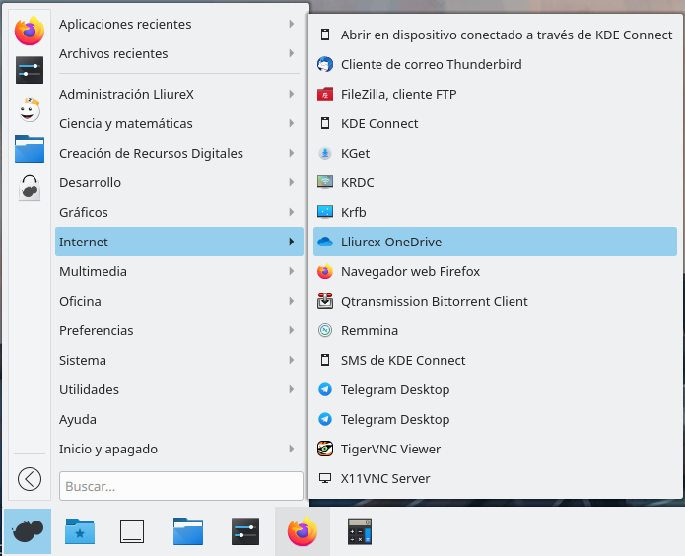
Task: Open Qtransmission Bittorrent Client
Action: point(434,301)
